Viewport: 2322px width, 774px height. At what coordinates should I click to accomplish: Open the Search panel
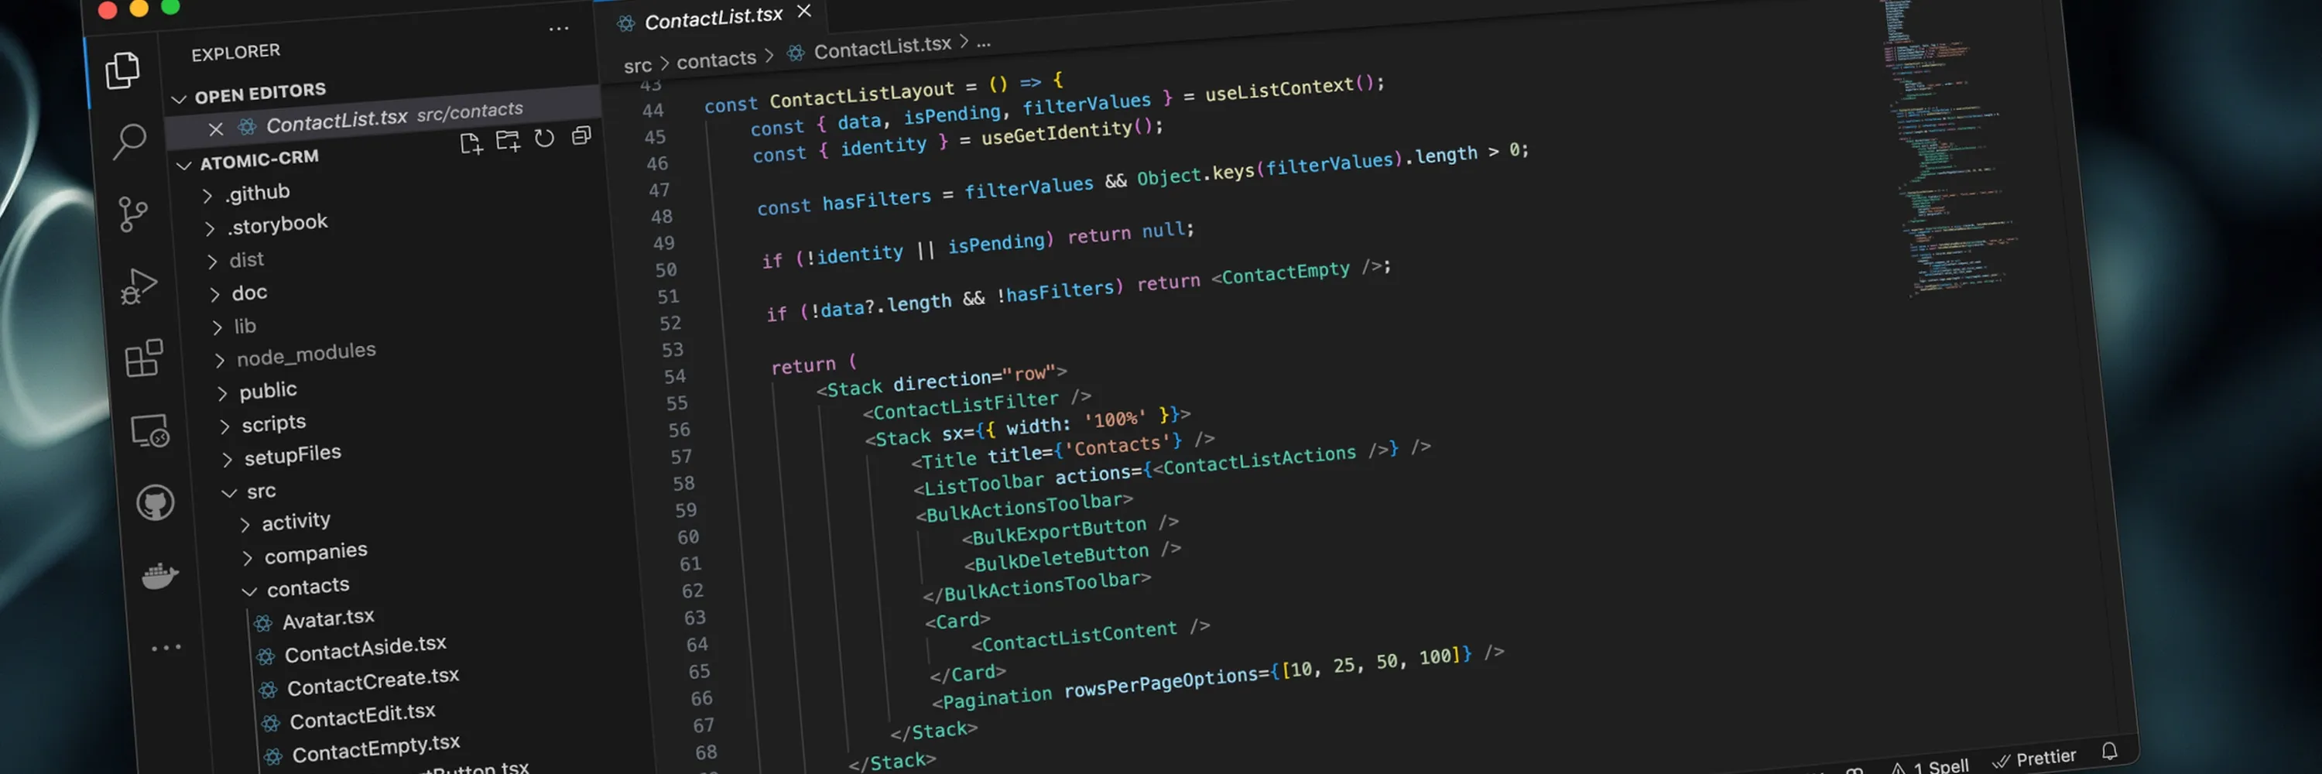click(x=131, y=142)
